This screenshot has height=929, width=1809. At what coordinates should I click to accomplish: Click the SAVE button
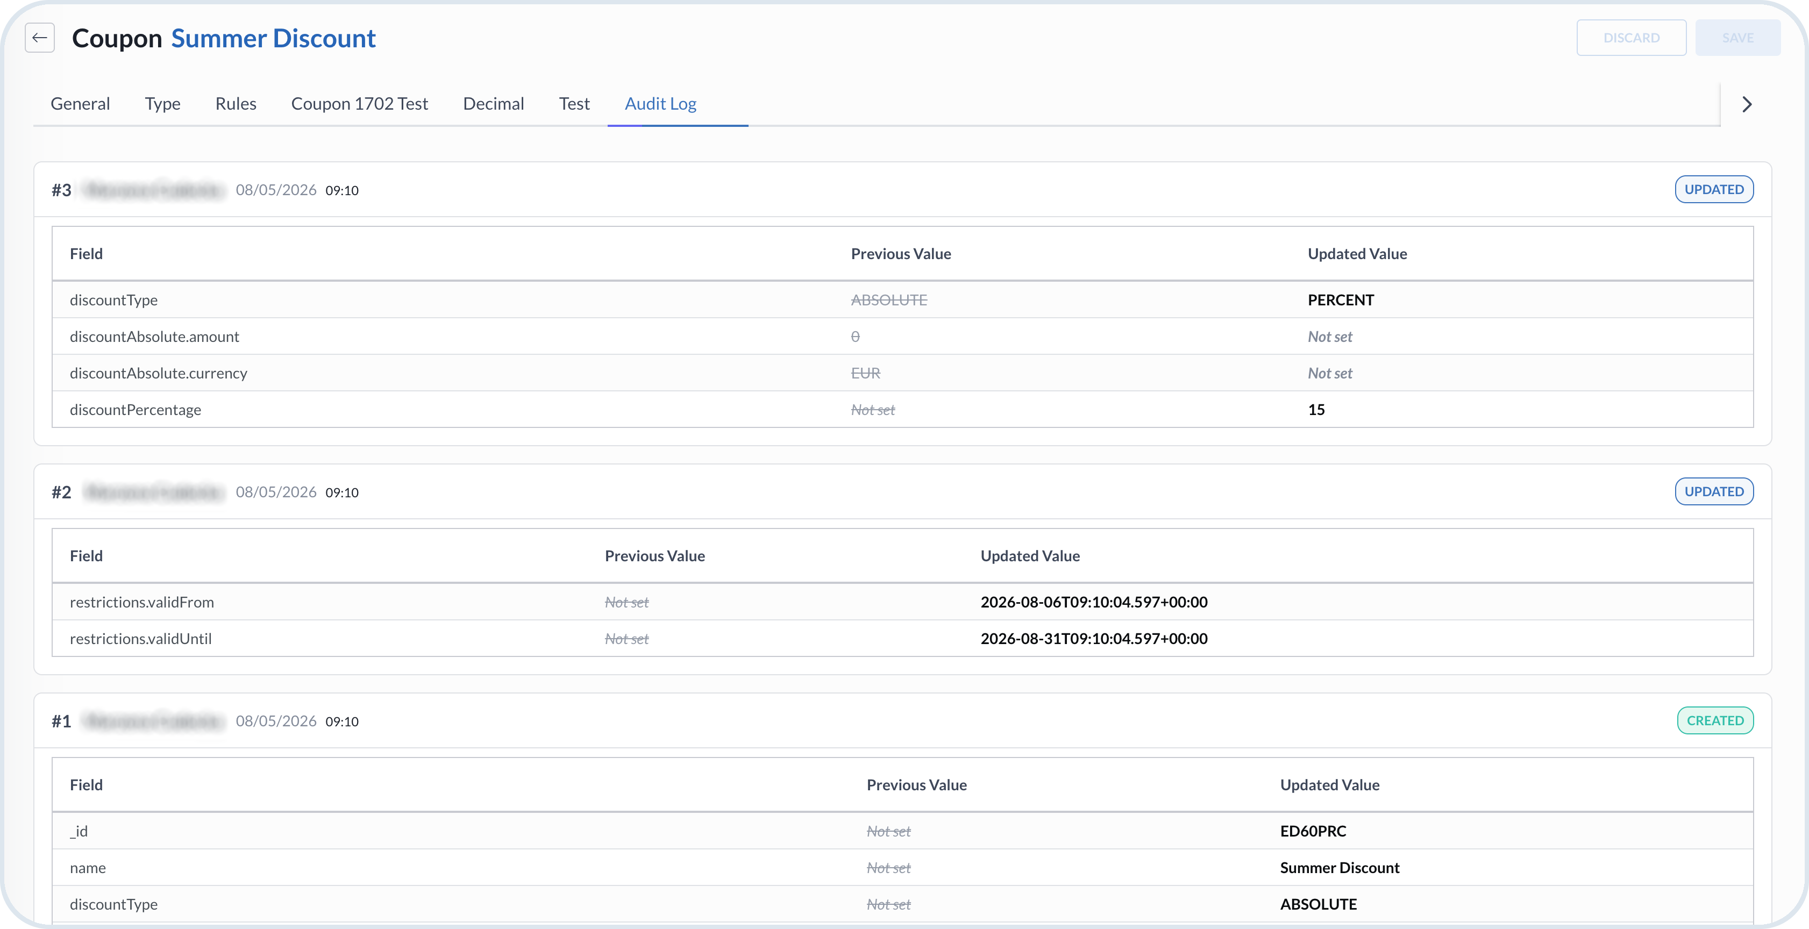(1737, 38)
